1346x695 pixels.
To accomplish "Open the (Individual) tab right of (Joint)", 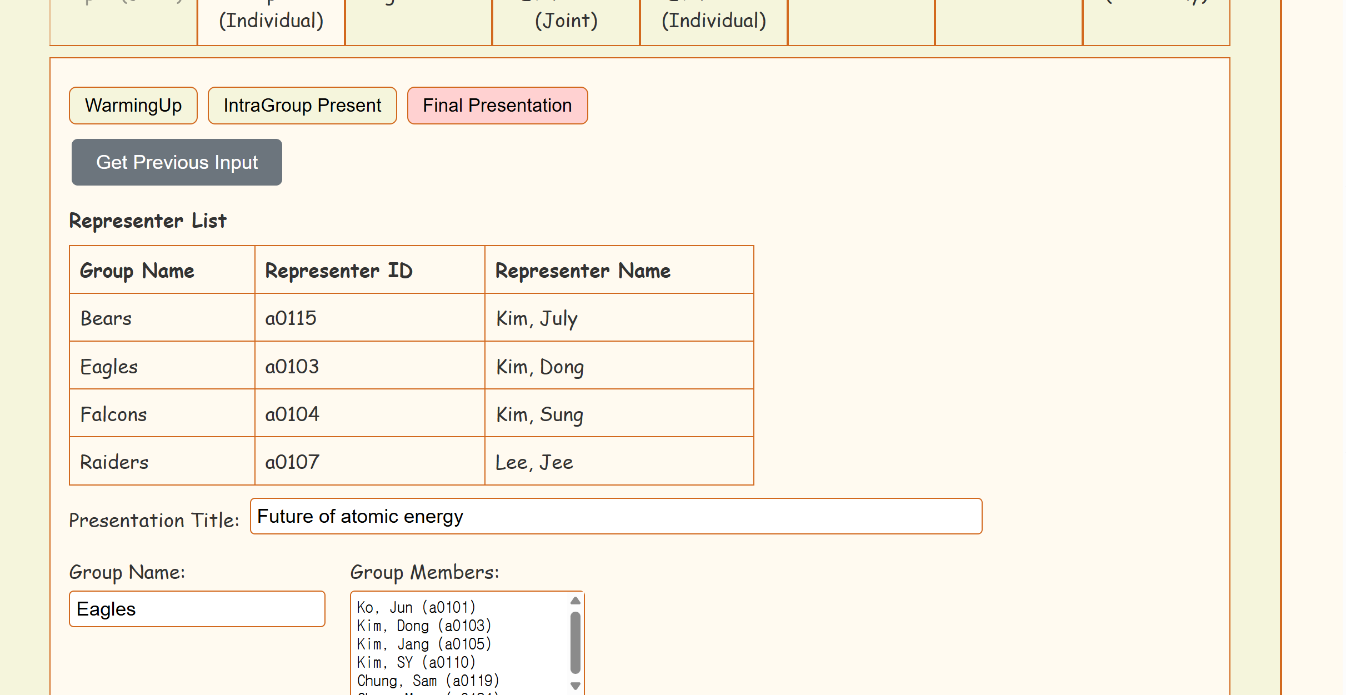I will click(714, 21).
